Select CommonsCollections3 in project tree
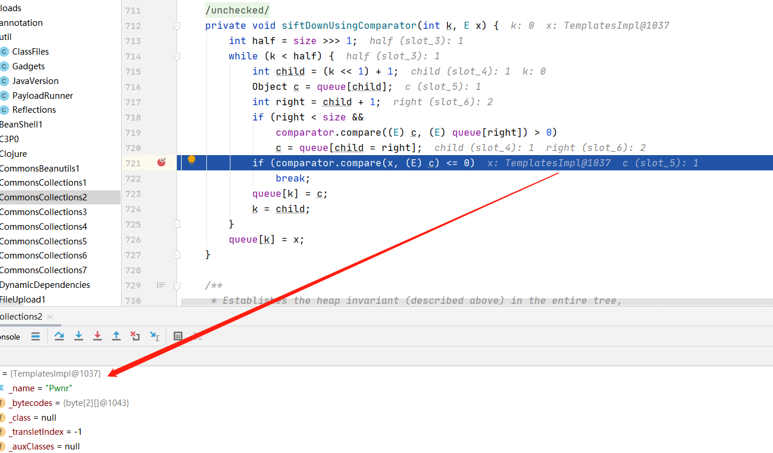 (43, 212)
